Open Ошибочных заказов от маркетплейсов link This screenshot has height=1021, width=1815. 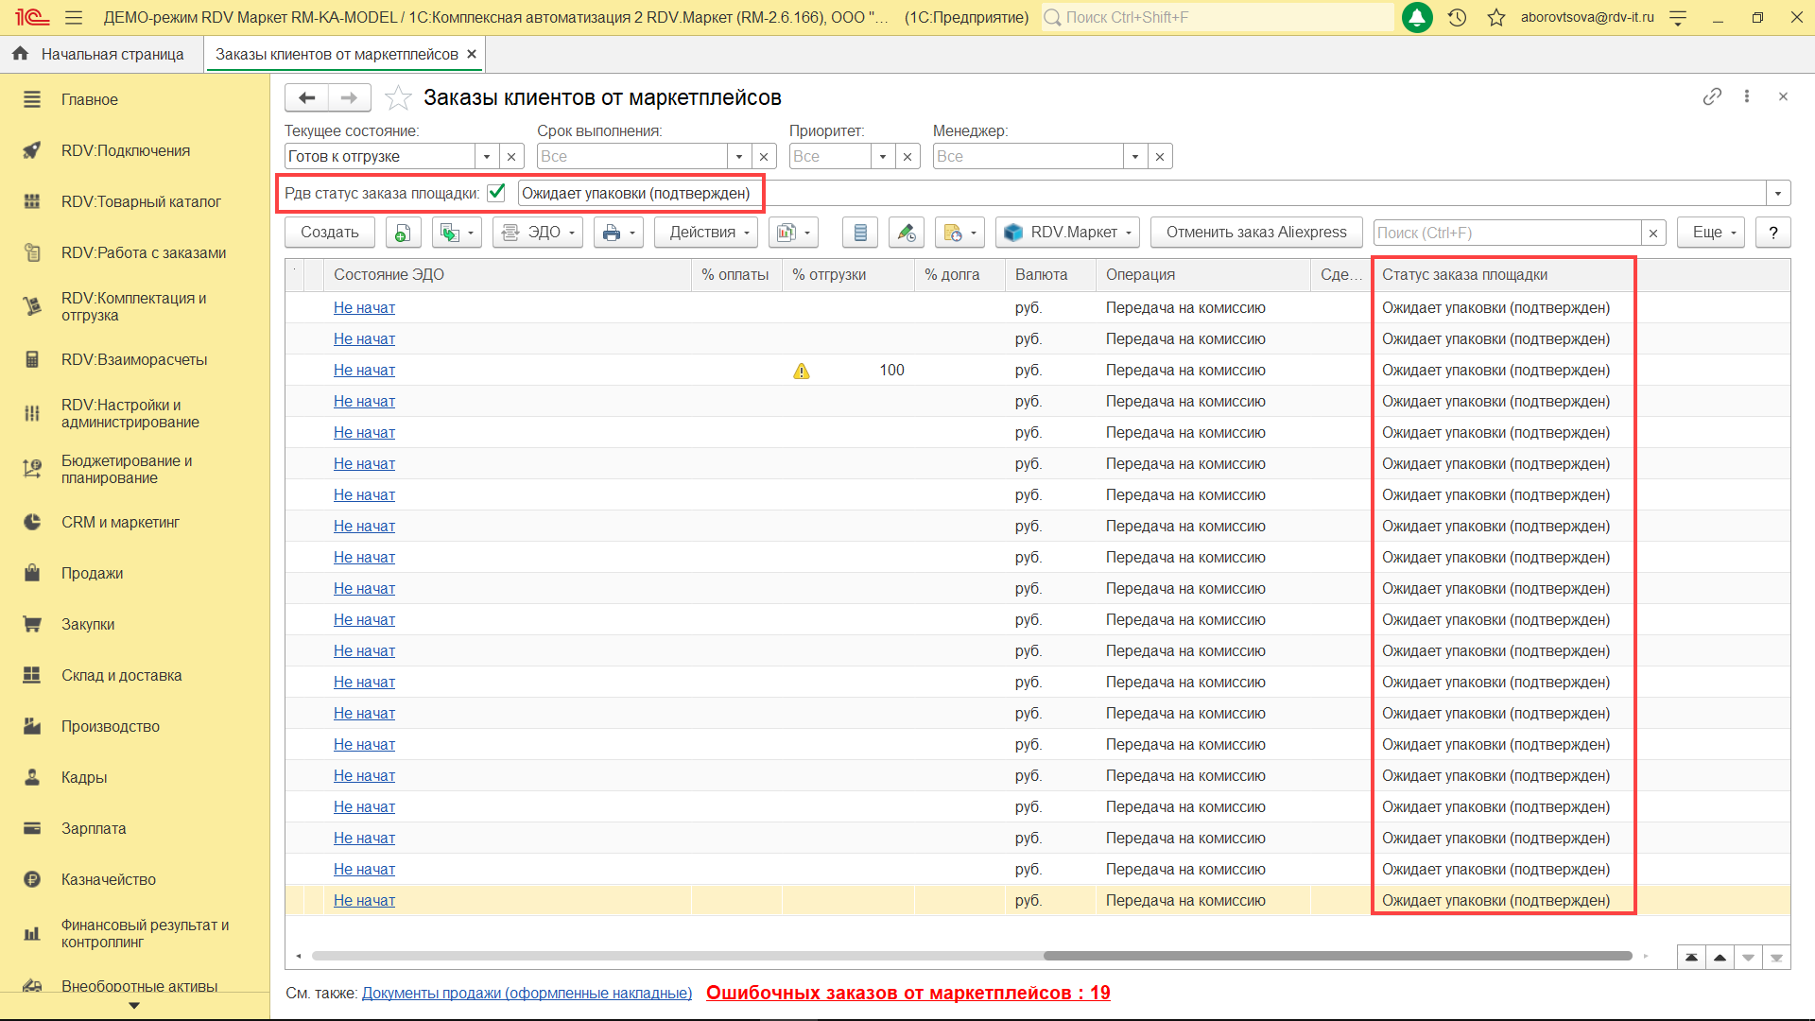click(907, 993)
